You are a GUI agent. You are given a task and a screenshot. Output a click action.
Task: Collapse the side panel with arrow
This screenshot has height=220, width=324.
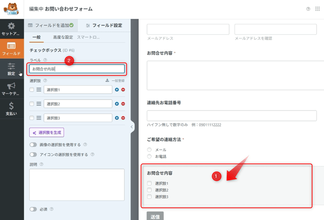click(132, 127)
